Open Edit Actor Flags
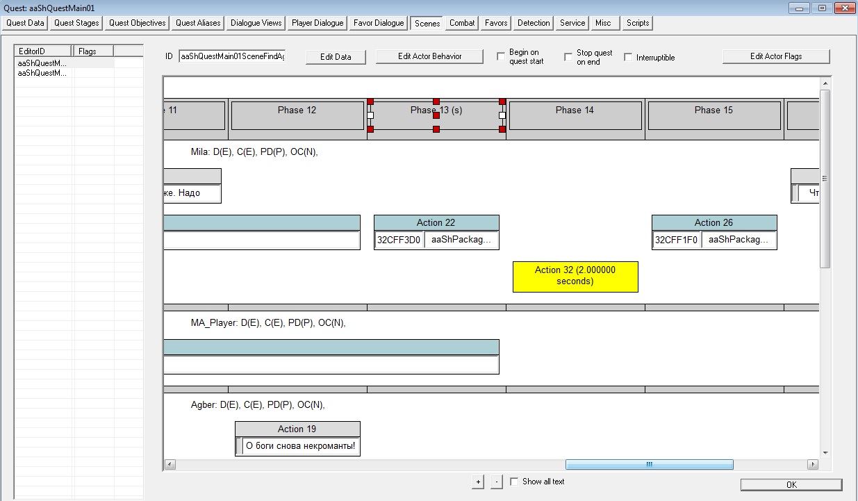The image size is (858, 501). point(776,56)
